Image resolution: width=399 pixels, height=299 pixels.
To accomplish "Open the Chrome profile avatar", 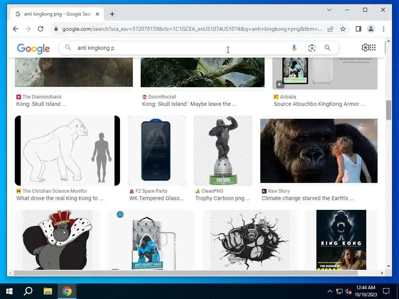I will point(371,29).
